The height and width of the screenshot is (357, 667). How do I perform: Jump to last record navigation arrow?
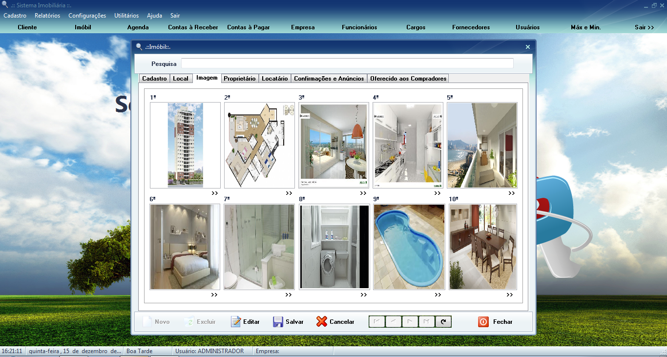pyautogui.click(x=426, y=321)
